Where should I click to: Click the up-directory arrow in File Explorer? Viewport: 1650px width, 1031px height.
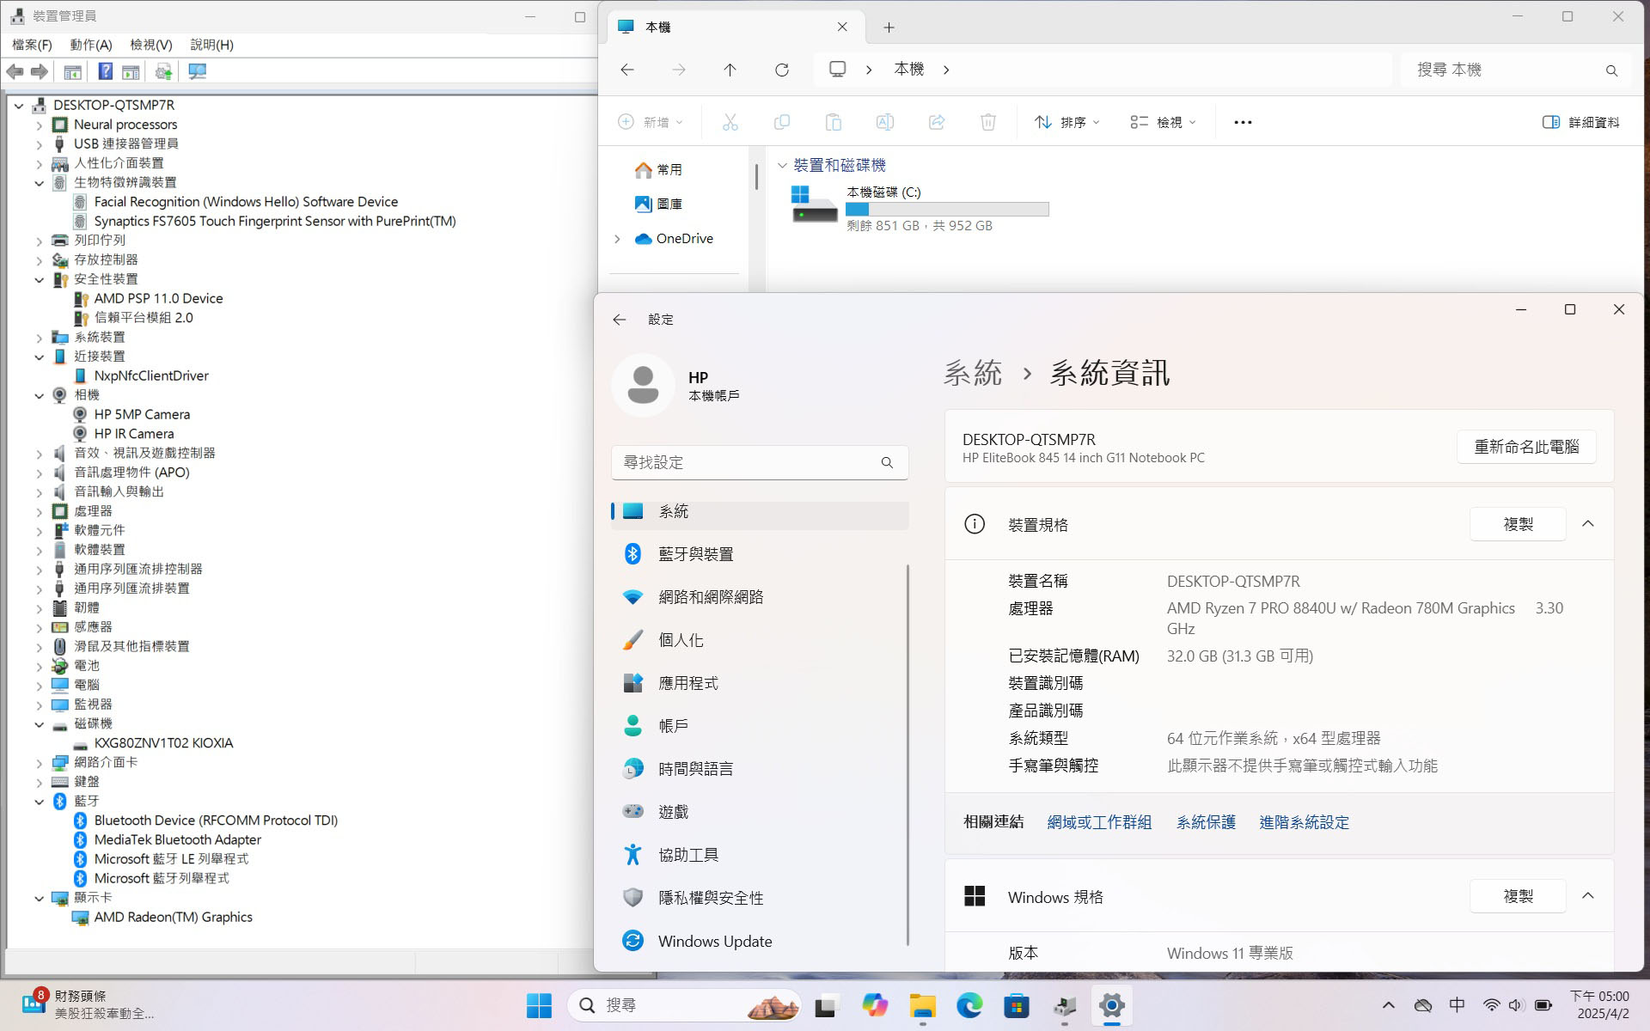(730, 70)
